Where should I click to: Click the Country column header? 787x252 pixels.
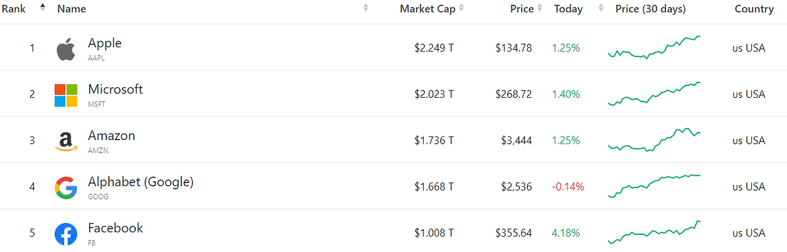[x=754, y=9]
